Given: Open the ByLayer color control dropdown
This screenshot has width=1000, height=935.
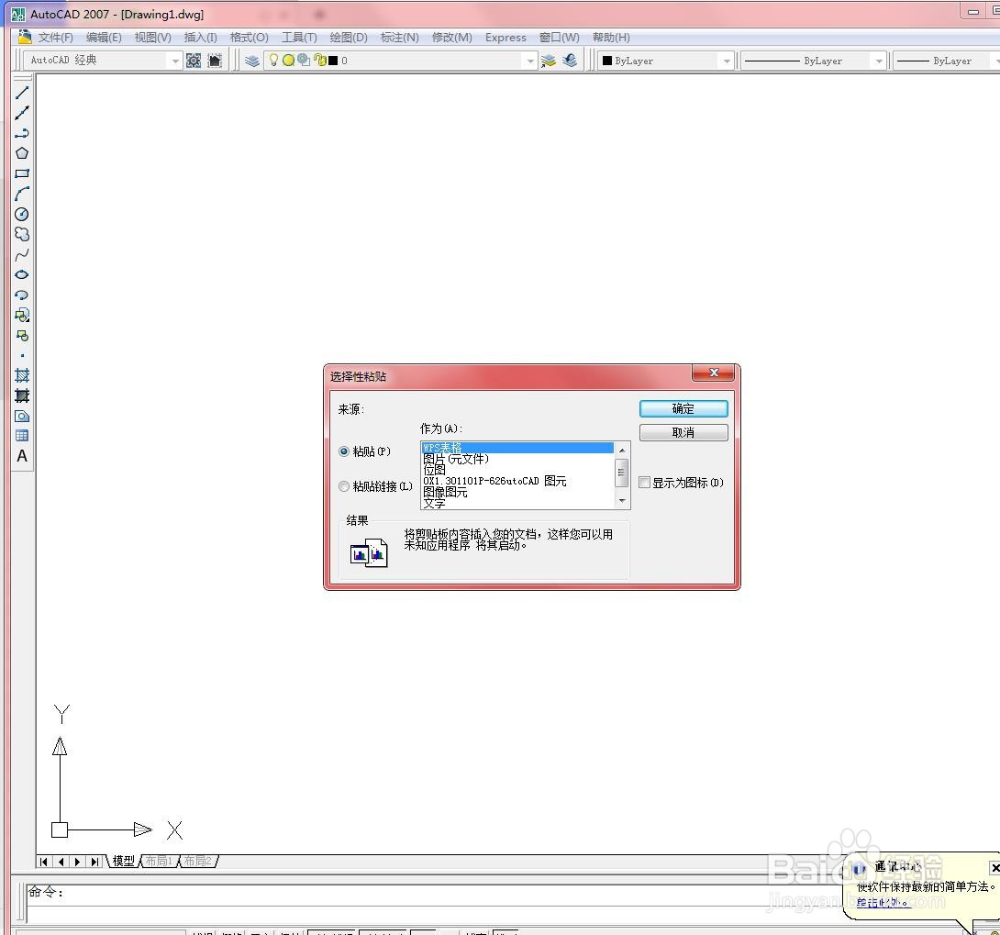Looking at the screenshot, I should [727, 61].
